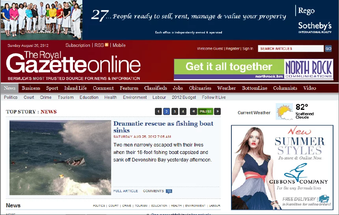Go to previous top story arrow
The width and height of the screenshot is (339, 215).
193,111
